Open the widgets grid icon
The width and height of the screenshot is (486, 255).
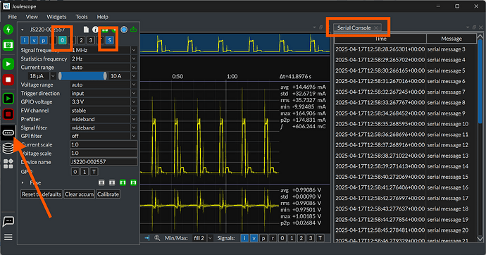(8, 163)
